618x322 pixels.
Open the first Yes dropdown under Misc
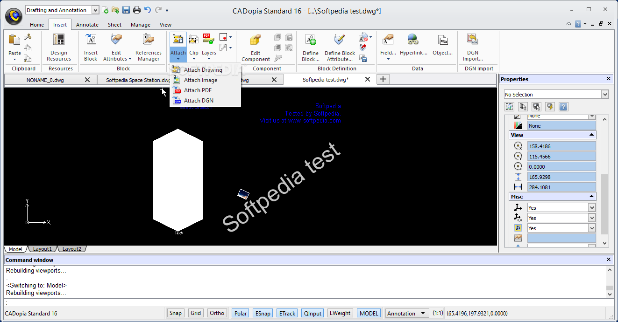tap(592, 208)
